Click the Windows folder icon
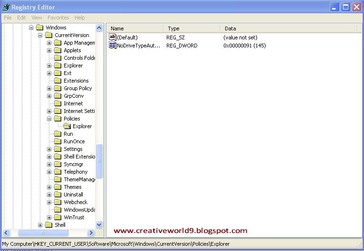Viewport: 364px width, 251px height. pyautogui.click(x=40, y=28)
